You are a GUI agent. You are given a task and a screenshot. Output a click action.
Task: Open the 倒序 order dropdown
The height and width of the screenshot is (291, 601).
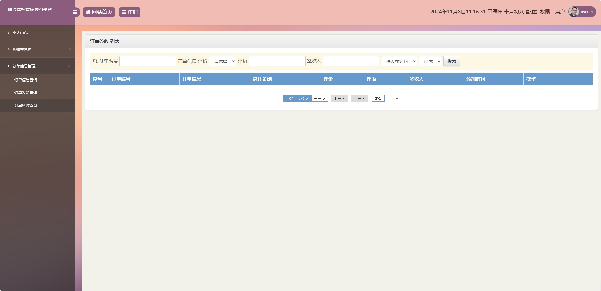click(430, 61)
